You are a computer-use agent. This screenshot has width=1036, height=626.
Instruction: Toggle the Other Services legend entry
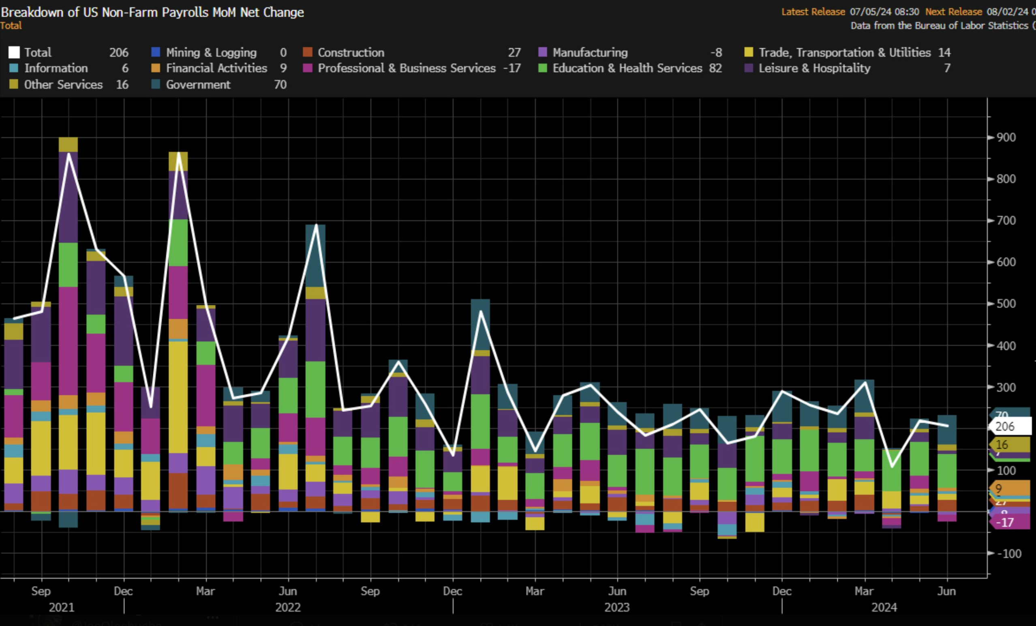click(x=63, y=85)
